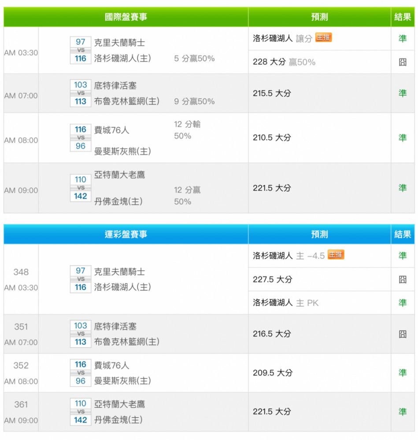The image size is (418, 440).
Task: Click the 準 result beside 209.5 大分
Action: click(403, 373)
